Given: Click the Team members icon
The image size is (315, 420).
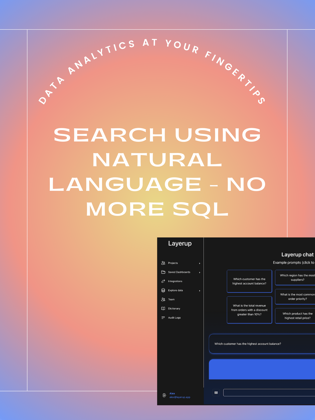Looking at the screenshot, I should pos(163,300).
